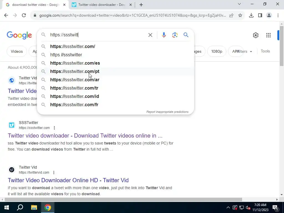
Task: Go back to the previous page
Action: (x=6, y=15)
